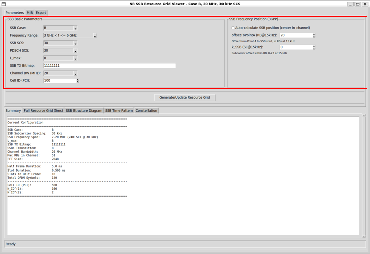Show the Full Resource Grid (5ms) tab
This screenshot has width=370, height=254.
coord(43,110)
